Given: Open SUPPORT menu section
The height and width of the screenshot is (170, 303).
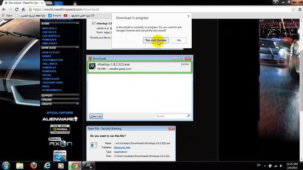Looking at the screenshot, I should pyautogui.click(x=60, y=95).
